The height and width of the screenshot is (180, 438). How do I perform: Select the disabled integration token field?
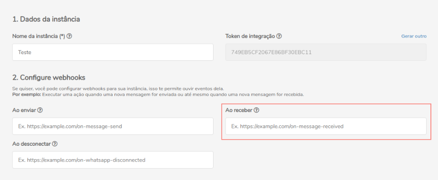click(x=326, y=52)
